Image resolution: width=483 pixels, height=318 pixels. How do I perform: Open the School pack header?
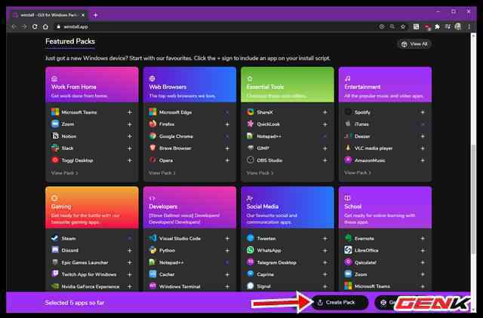point(385,208)
